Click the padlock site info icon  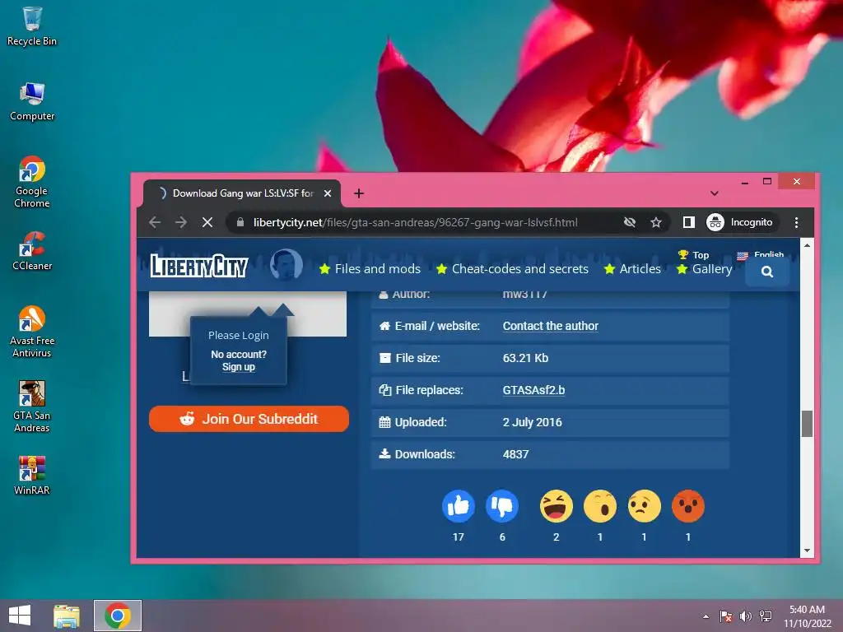[240, 222]
